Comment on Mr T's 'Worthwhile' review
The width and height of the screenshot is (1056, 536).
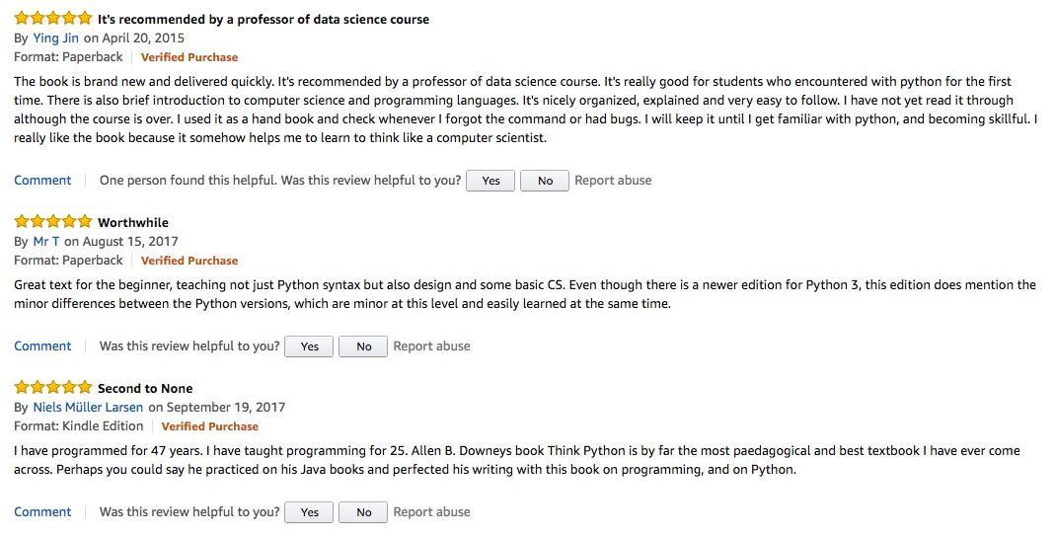42,346
